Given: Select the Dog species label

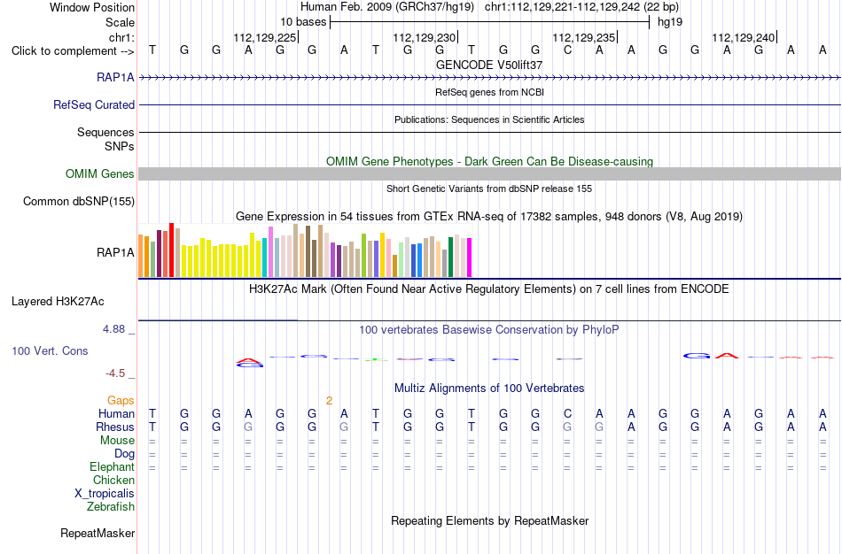Looking at the screenshot, I should click(x=124, y=454).
